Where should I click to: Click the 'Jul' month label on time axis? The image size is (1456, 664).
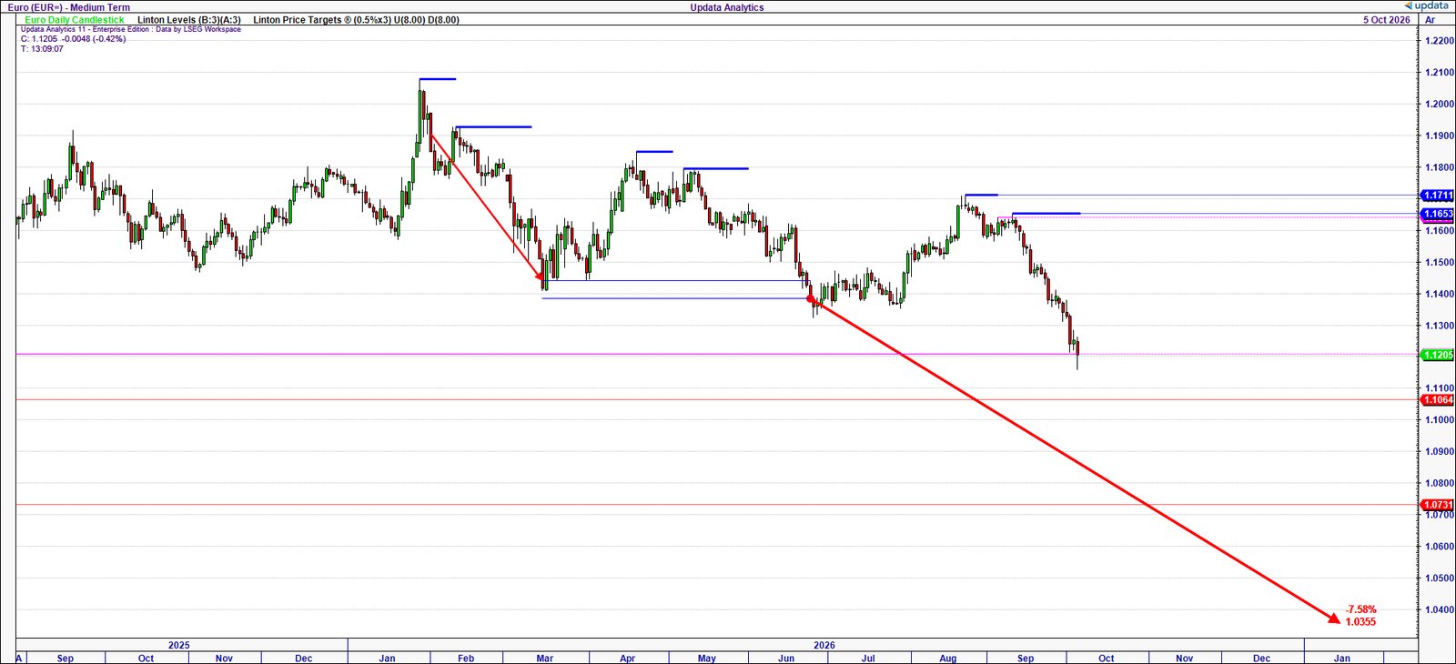[868, 658]
